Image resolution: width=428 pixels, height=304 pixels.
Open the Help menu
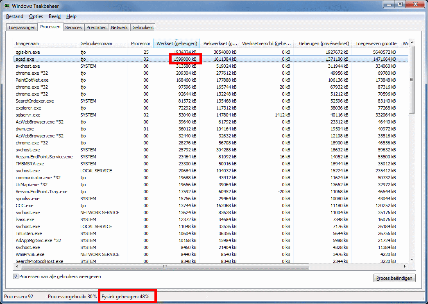pos(71,16)
